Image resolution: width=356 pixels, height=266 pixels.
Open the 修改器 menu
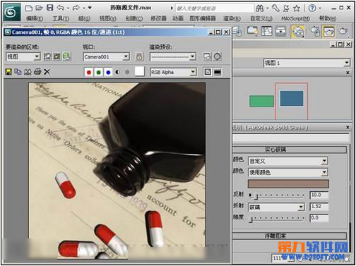click(x=158, y=18)
